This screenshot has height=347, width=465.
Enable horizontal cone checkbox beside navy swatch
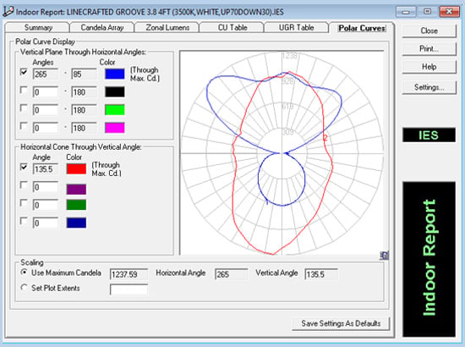[x=24, y=221]
